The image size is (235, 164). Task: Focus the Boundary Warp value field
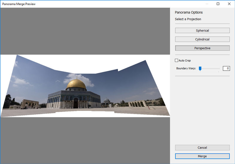pos(226,68)
